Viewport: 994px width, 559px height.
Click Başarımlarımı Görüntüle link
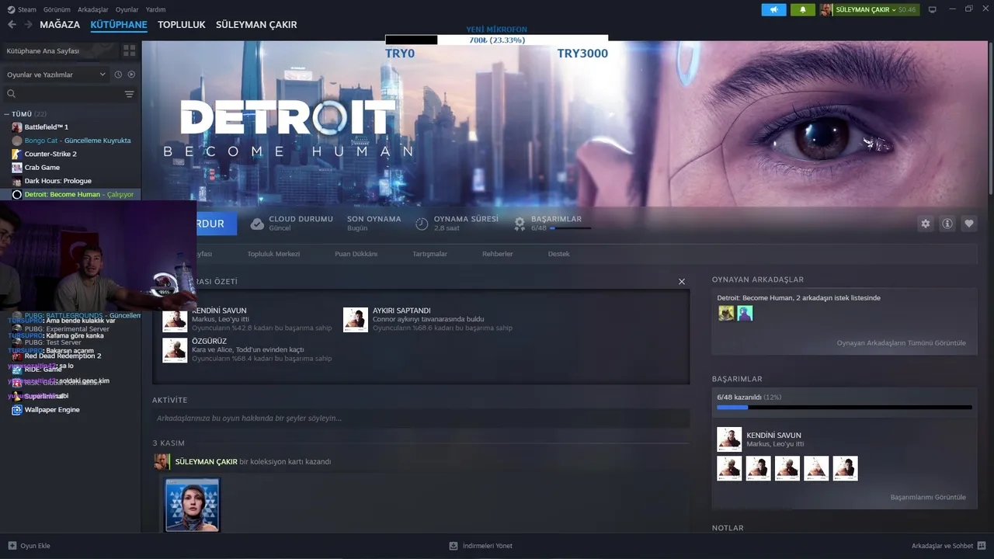click(928, 497)
